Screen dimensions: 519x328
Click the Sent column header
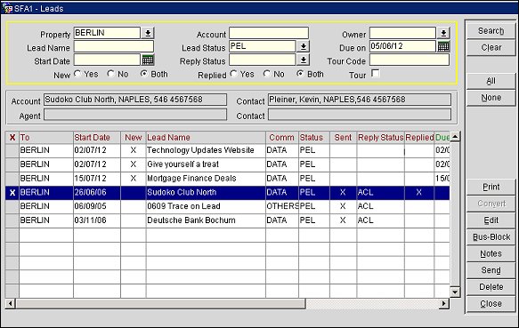coord(344,138)
